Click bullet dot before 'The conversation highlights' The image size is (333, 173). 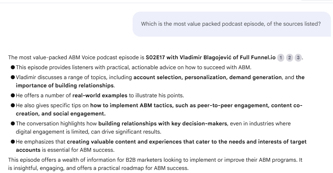point(13,124)
